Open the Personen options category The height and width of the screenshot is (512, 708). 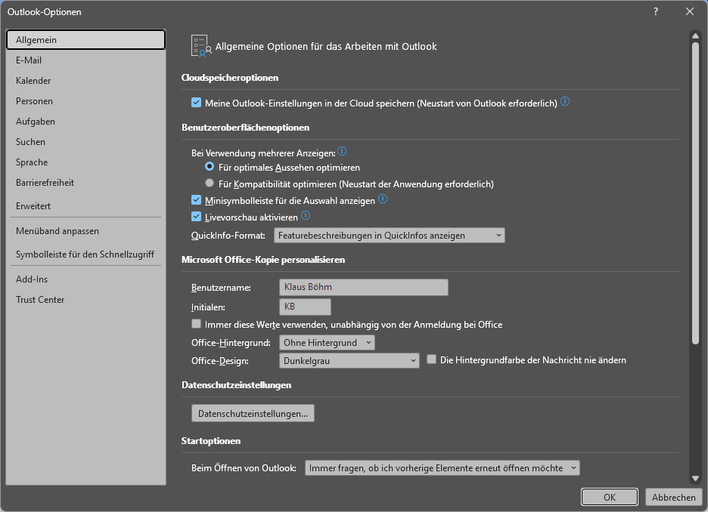[x=85, y=101]
